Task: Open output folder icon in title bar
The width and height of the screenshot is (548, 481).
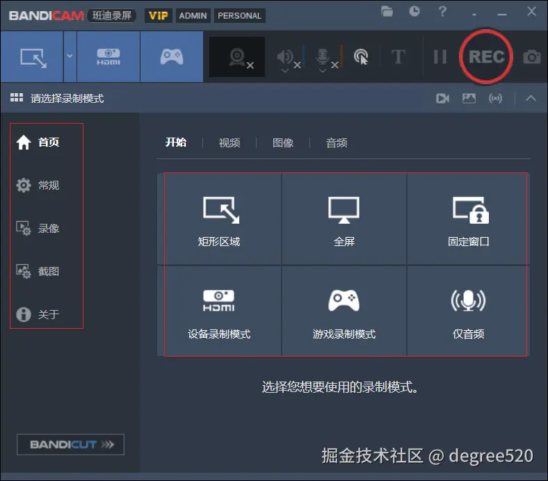Action: (387, 12)
